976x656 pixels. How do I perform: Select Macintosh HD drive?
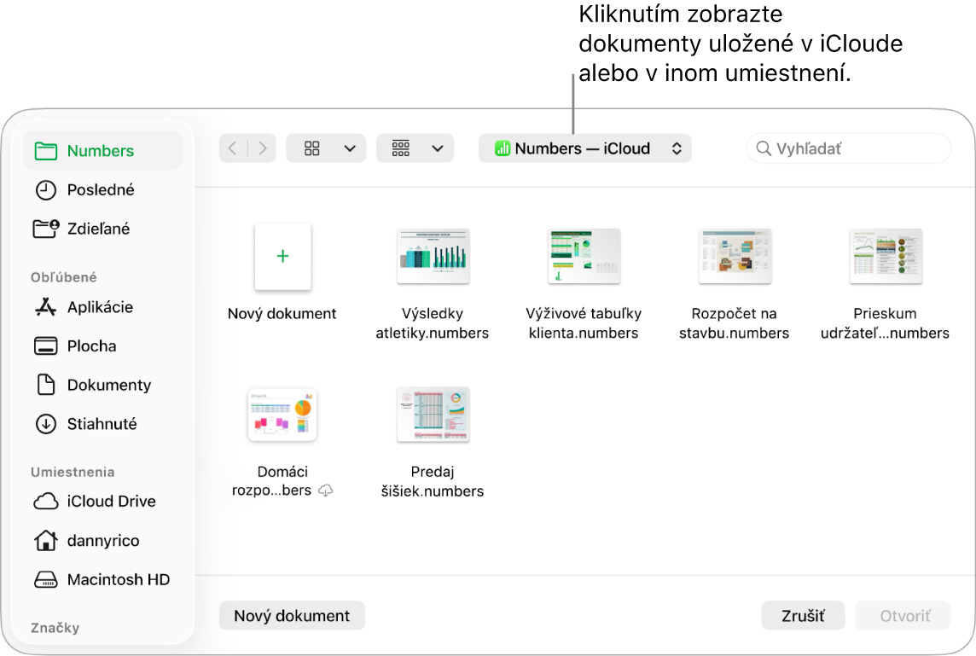point(102,579)
